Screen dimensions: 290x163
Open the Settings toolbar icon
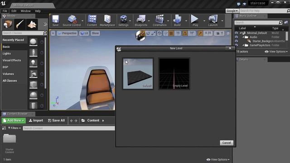click(x=123, y=20)
